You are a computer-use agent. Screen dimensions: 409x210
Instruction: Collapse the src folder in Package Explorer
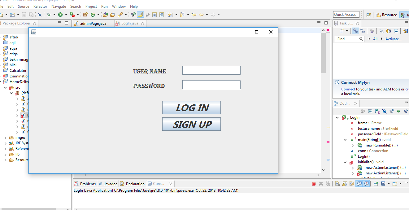(x=5, y=87)
